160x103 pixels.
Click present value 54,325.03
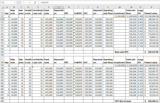point(151,95)
